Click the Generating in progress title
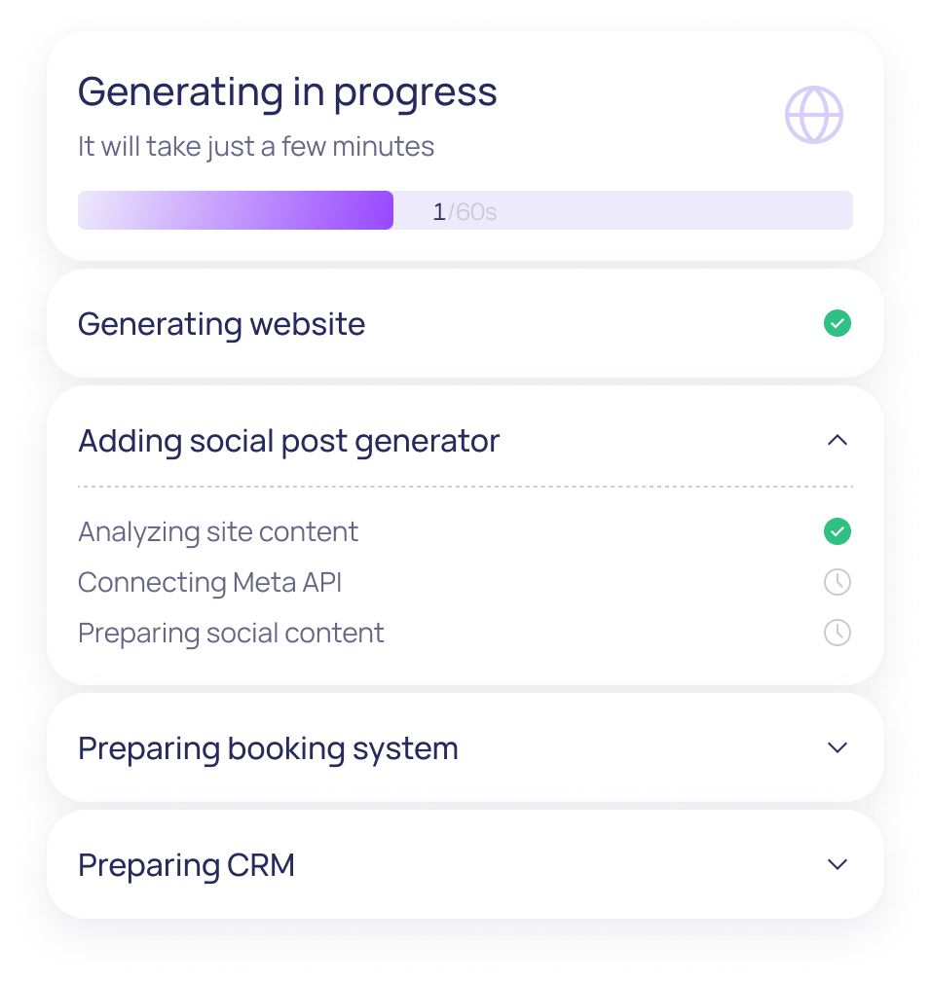The image size is (931, 981). click(x=287, y=91)
